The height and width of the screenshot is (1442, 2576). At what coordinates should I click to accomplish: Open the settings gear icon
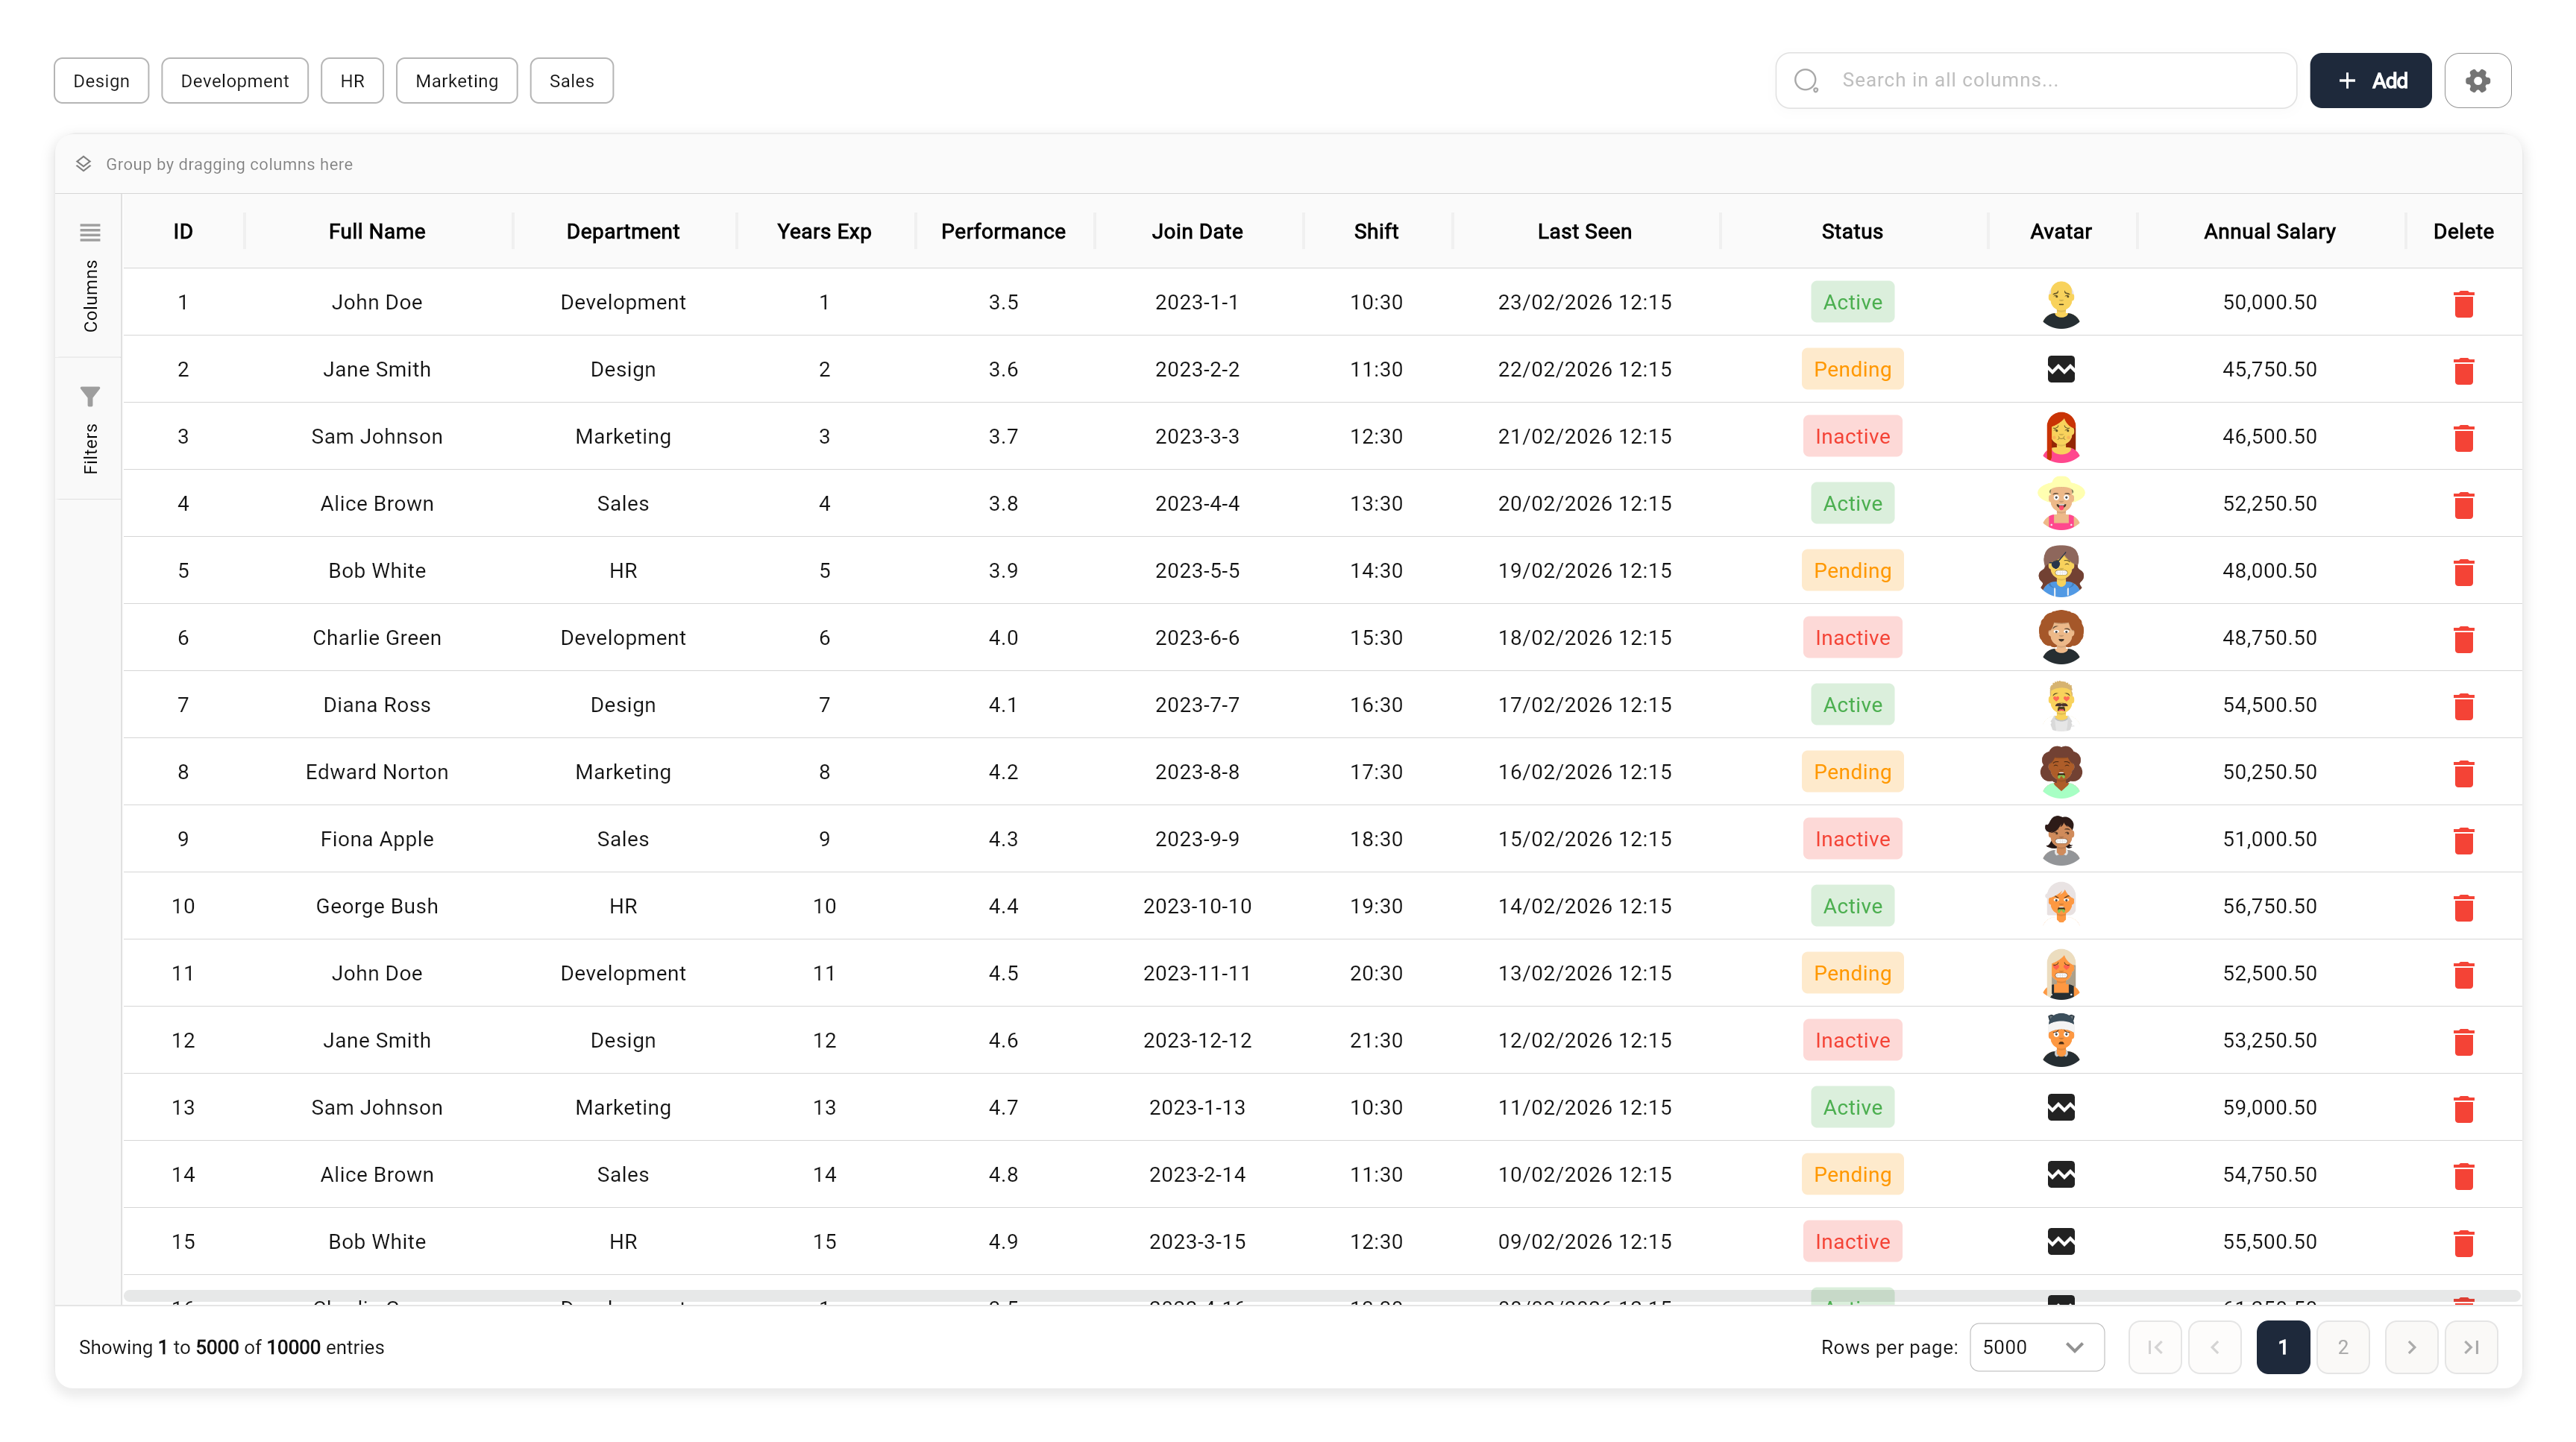point(2477,80)
